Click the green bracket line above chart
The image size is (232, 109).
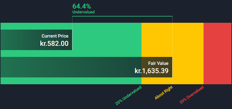(x=122, y=16)
